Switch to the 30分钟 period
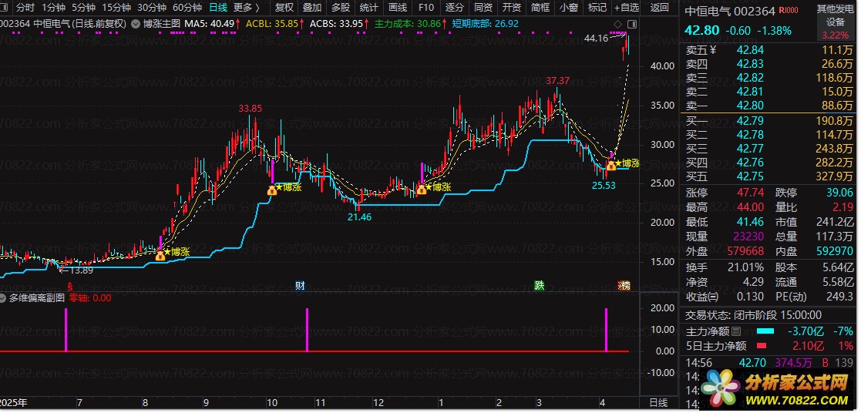The width and height of the screenshot is (861, 413). (x=152, y=8)
